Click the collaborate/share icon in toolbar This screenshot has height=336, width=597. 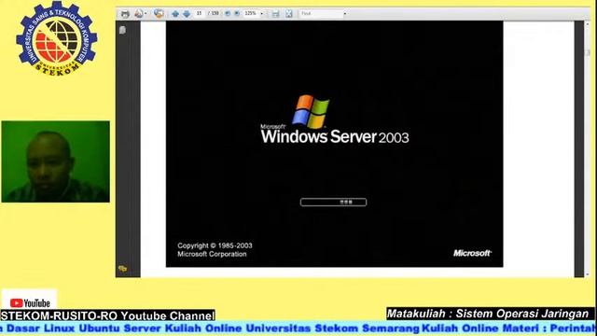(159, 13)
